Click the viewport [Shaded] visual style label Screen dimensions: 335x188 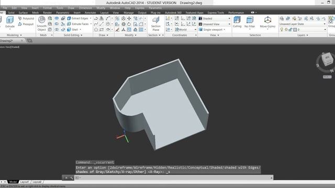[15, 47]
